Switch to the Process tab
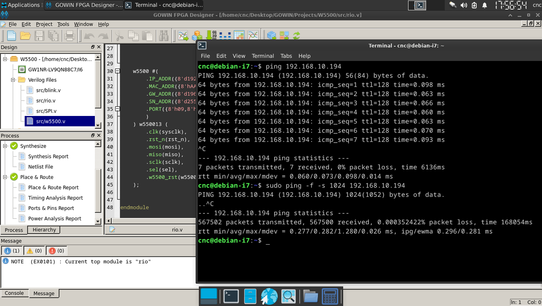 click(x=14, y=230)
